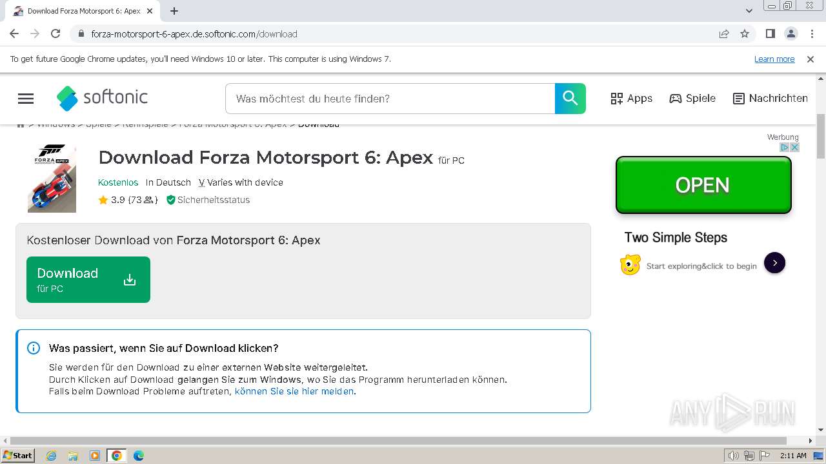Click the Chrome taskbar icon
Screen dimensions: 826x464
point(117,456)
